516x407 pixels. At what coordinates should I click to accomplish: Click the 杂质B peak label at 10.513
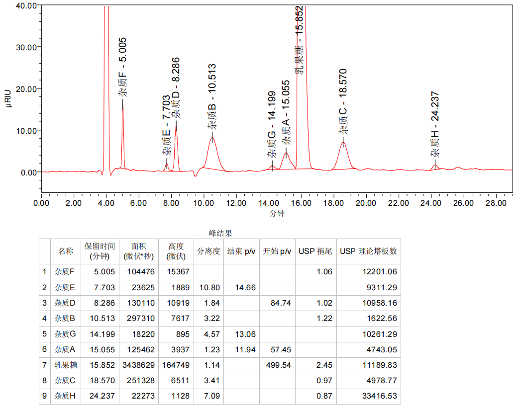coord(212,97)
